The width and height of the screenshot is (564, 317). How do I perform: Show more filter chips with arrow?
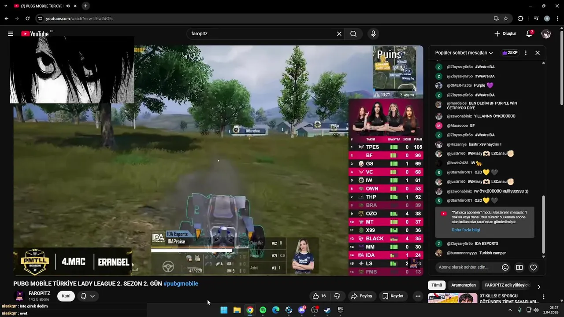[x=539, y=287]
